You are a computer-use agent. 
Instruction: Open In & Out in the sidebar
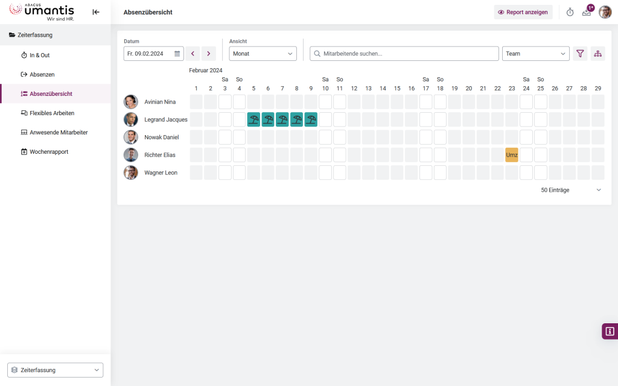[x=40, y=55]
